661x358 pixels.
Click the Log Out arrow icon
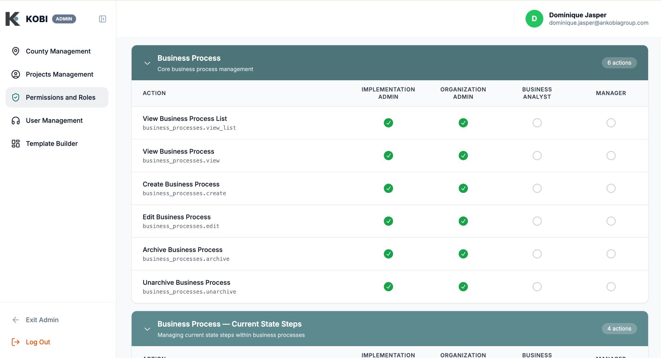[x=15, y=342]
